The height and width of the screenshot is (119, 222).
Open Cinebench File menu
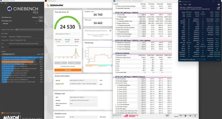tap(2, 3)
